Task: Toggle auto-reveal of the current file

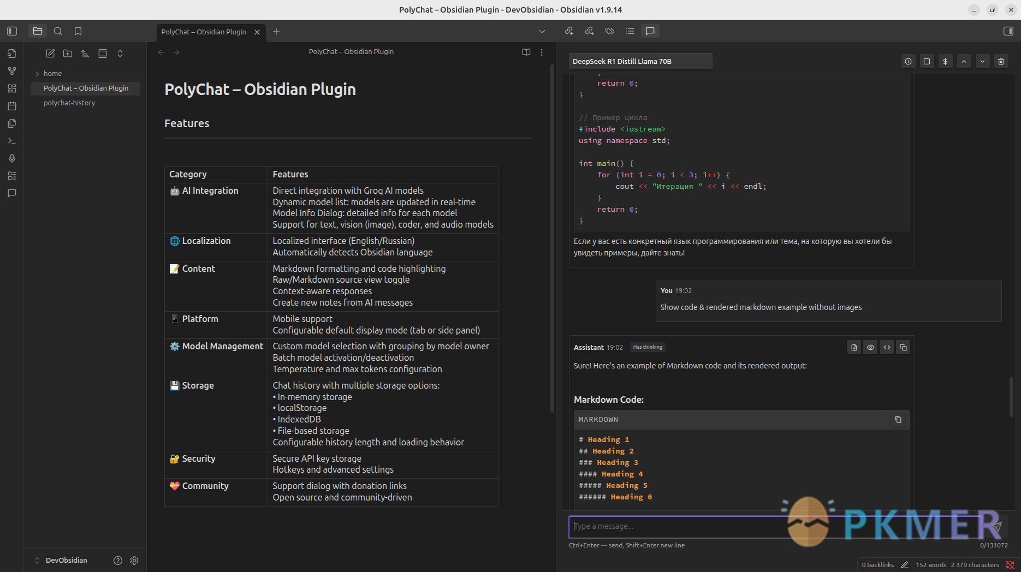Action: point(103,53)
